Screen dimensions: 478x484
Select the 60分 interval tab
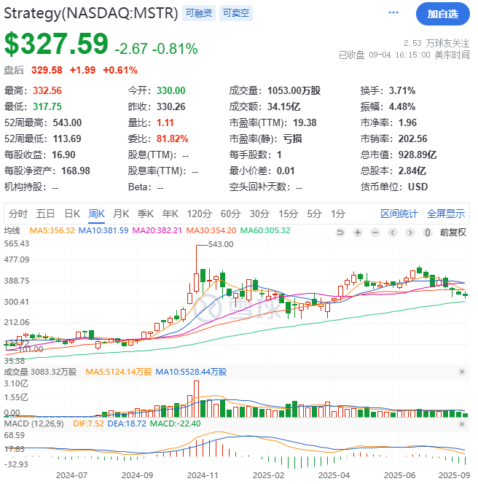pyautogui.click(x=230, y=214)
